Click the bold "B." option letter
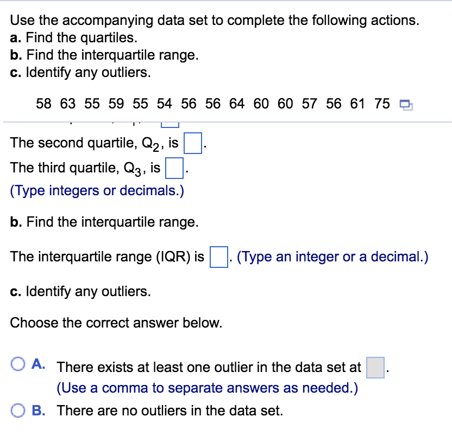Viewport: 452px width, 436px height. (39, 411)
